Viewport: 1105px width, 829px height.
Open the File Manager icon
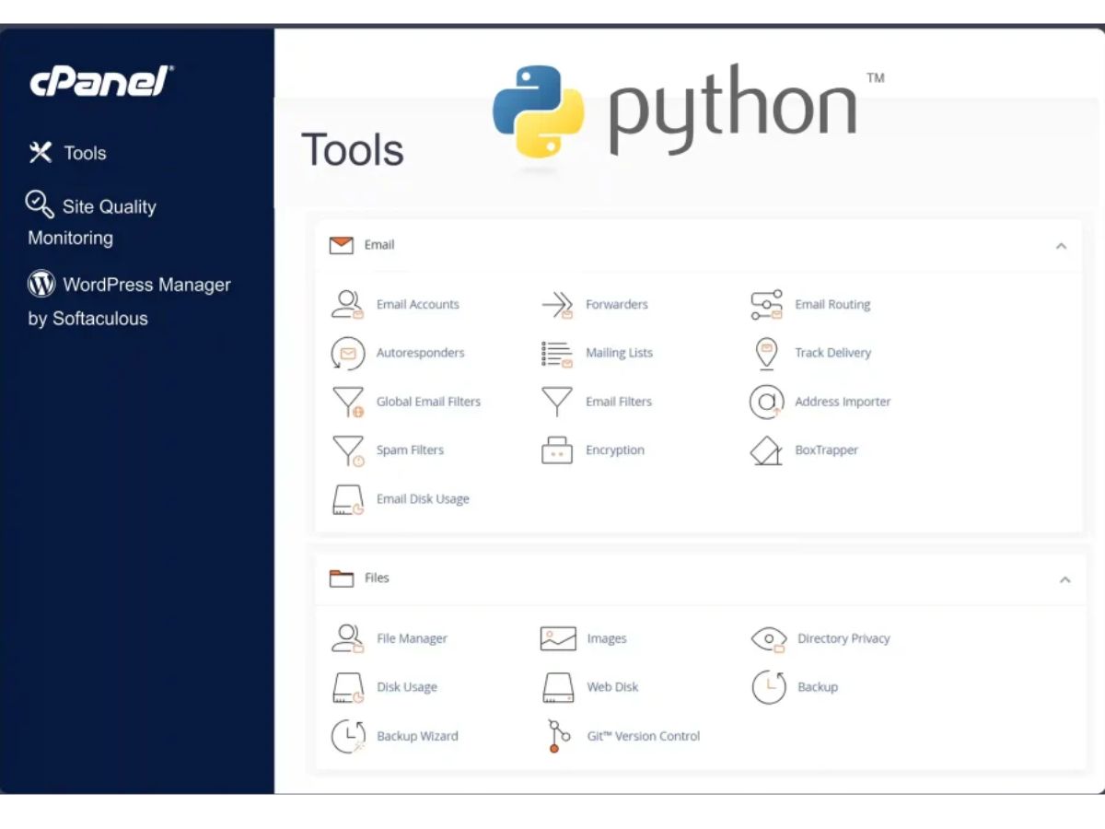[348, 639]
